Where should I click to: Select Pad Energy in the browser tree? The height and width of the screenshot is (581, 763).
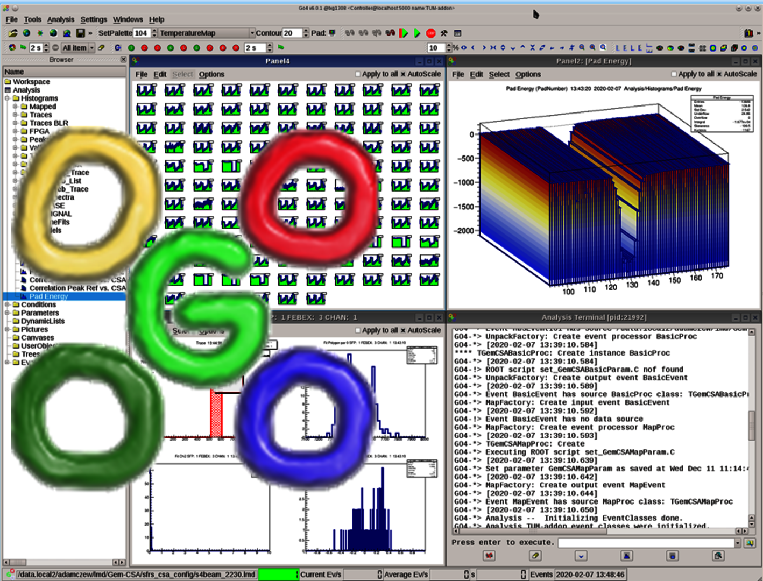tap(48, 296)
